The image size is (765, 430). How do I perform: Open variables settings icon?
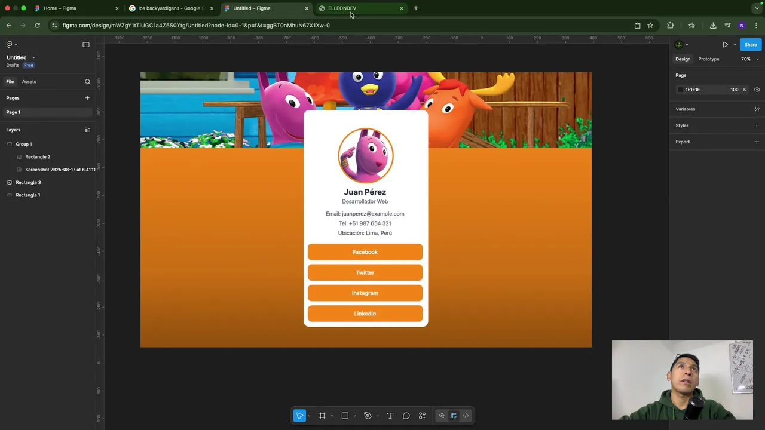(757, 109)
